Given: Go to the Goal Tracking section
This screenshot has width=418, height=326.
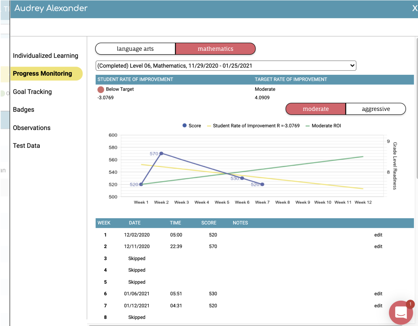Looking at the screenshot, I should [x=32, y=92].
